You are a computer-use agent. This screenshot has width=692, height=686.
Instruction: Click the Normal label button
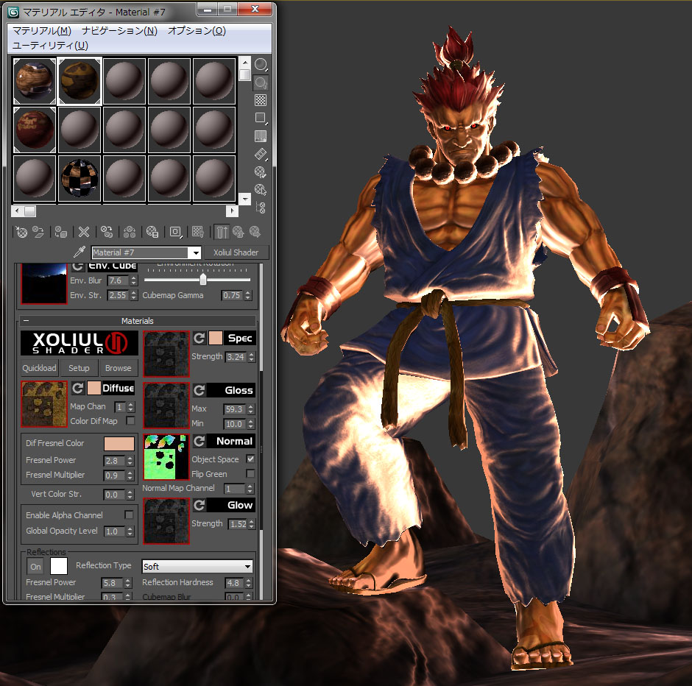click(x=231, y=441)
